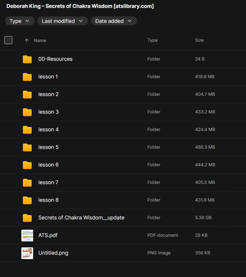Click the PDF document type label
The width and height of the screenshot is (246, 277).
(x=163, y=235)
